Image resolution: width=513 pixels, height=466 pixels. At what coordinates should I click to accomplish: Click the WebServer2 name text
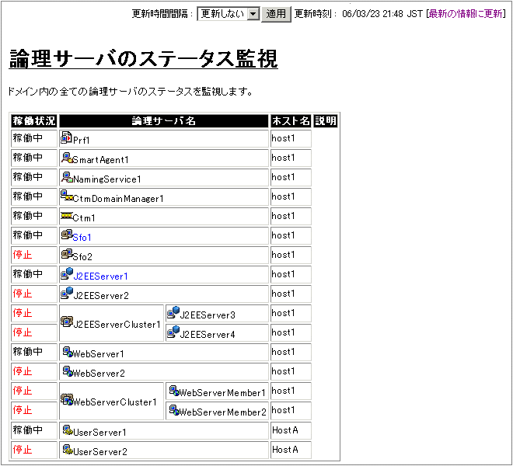pos(99,374)
